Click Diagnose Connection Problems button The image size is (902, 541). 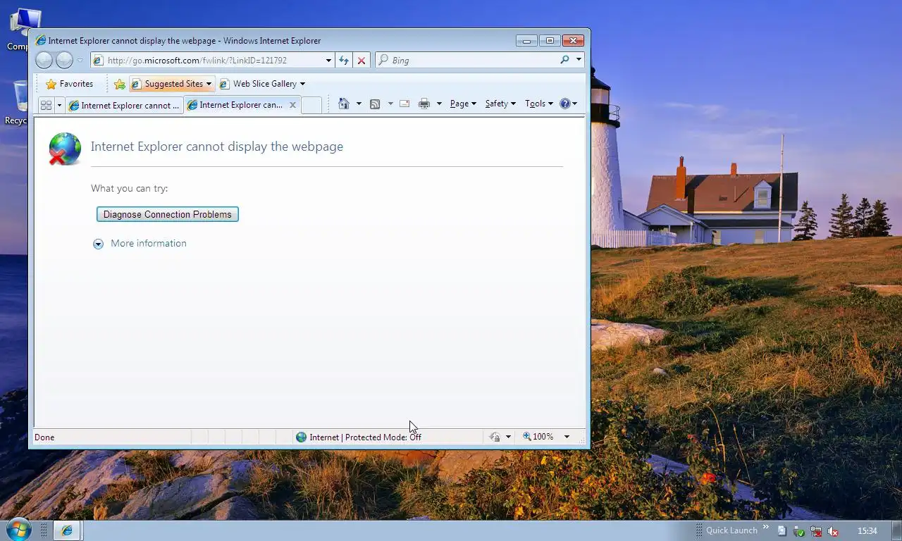tap(168, 214)
